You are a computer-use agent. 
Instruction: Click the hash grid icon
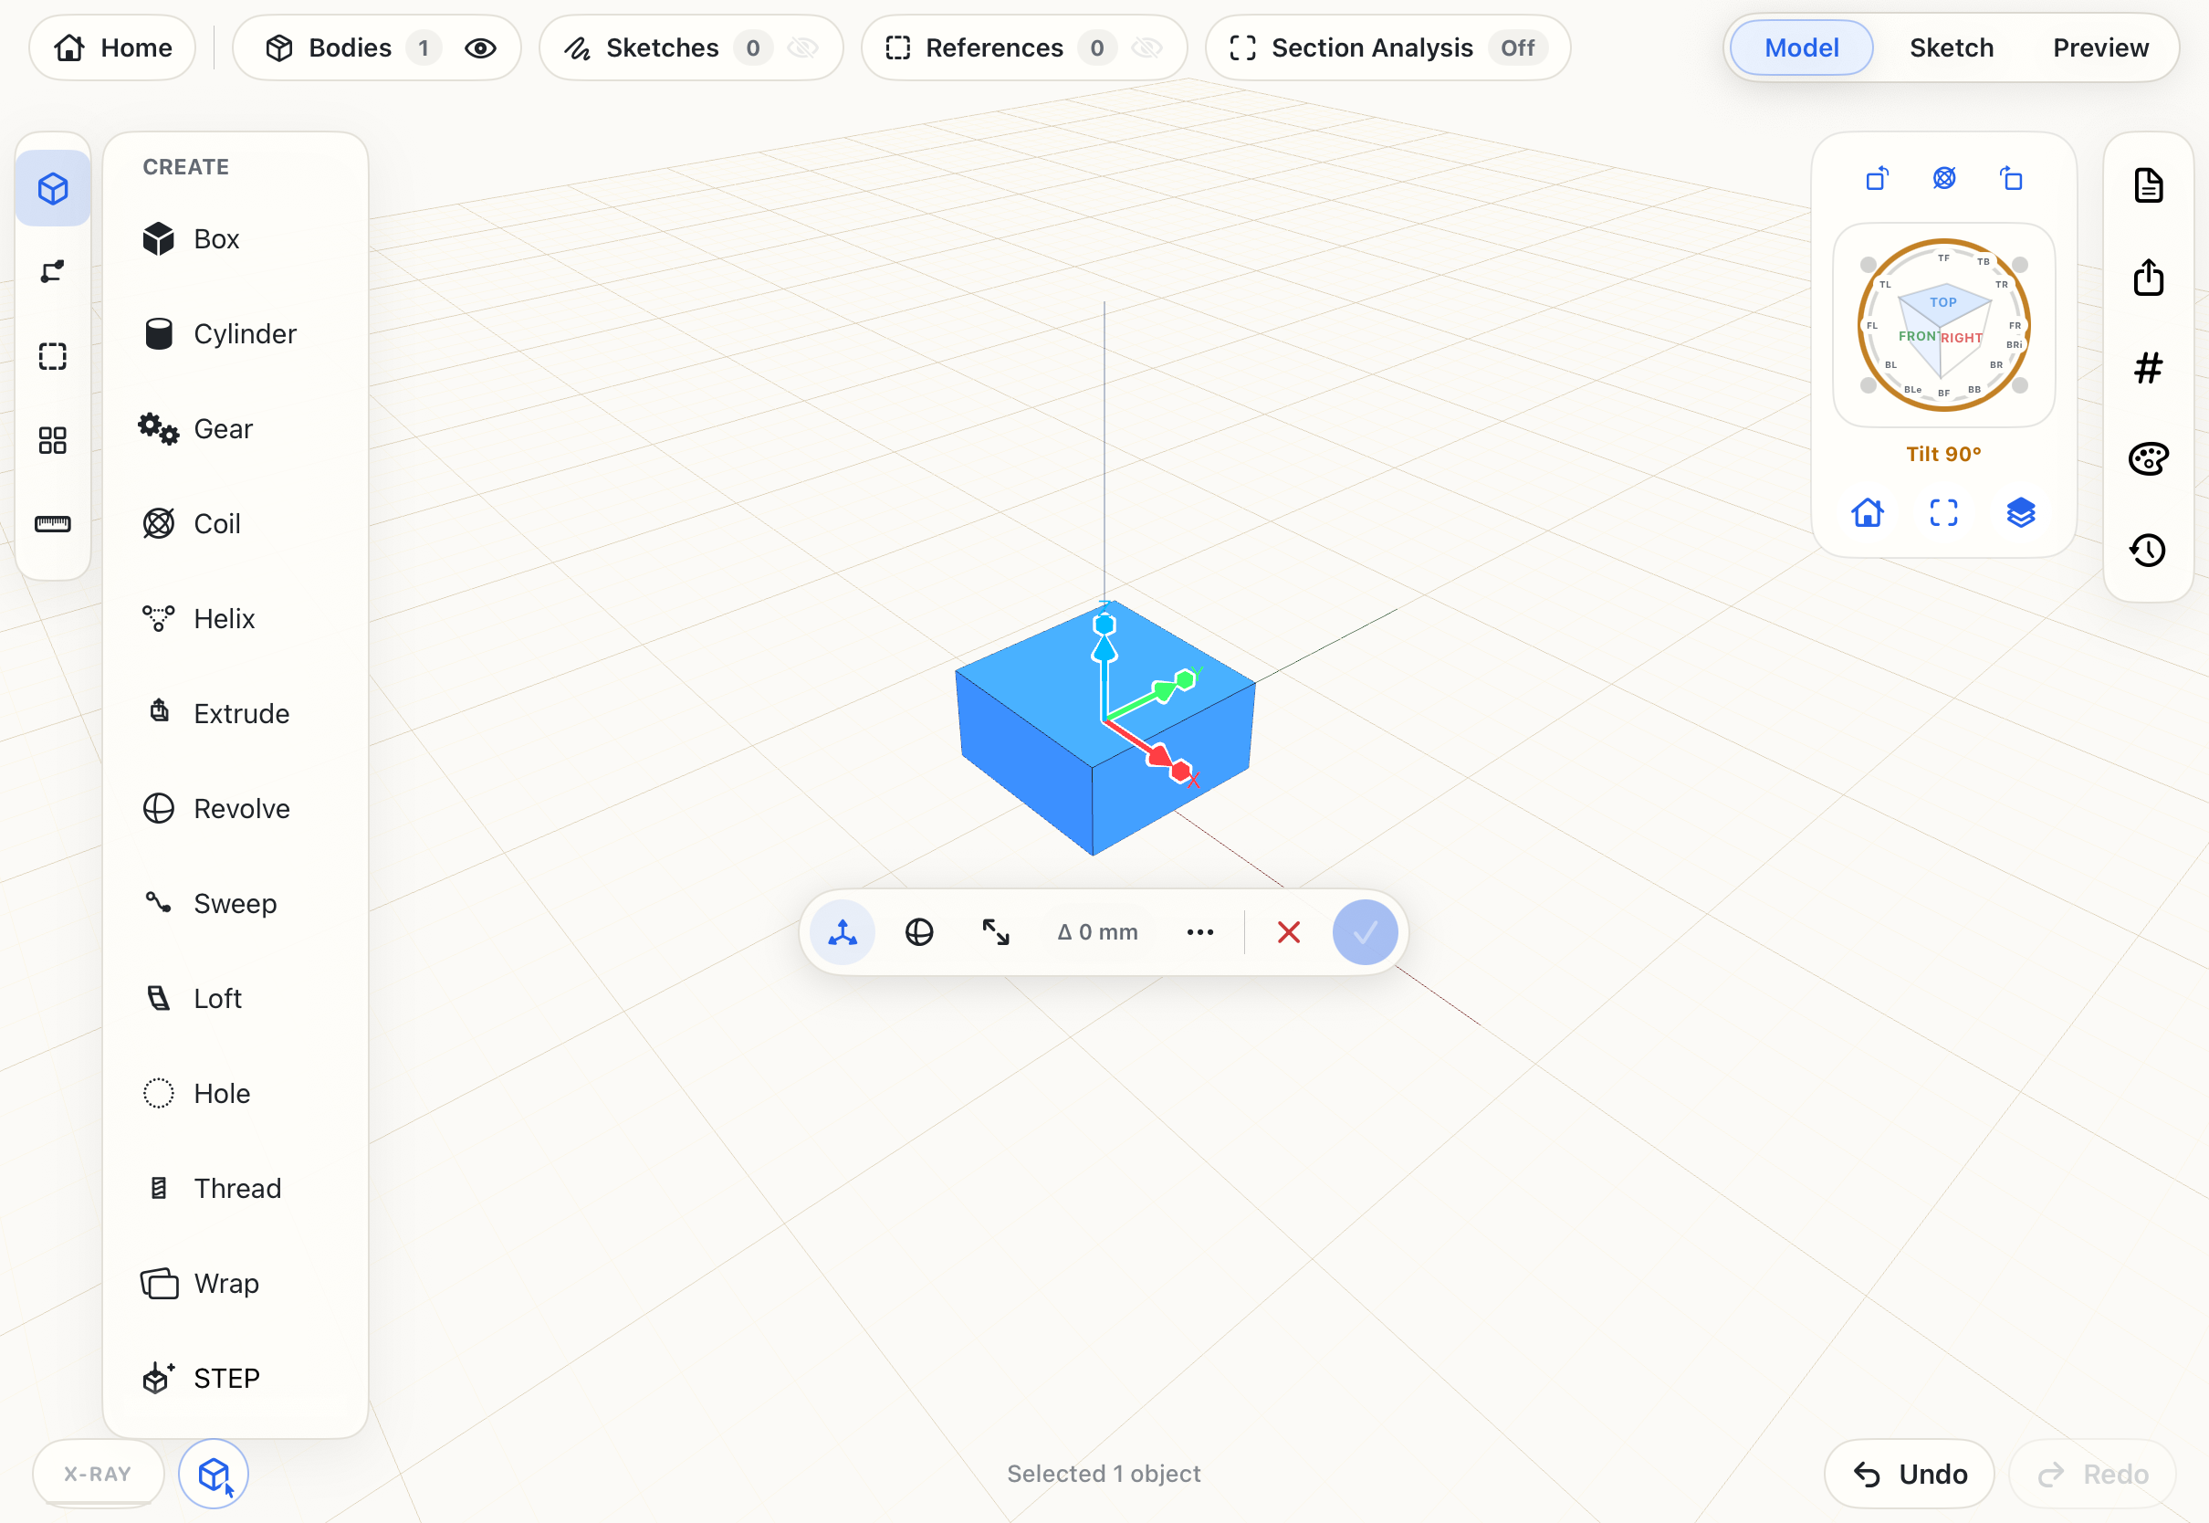pyautogui.click(x=2148, y=367)
